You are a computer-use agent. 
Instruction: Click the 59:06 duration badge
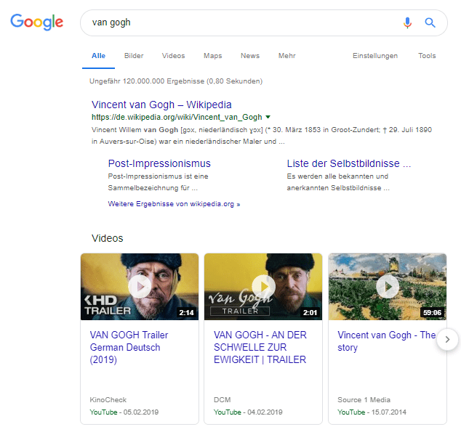point(432,312)
